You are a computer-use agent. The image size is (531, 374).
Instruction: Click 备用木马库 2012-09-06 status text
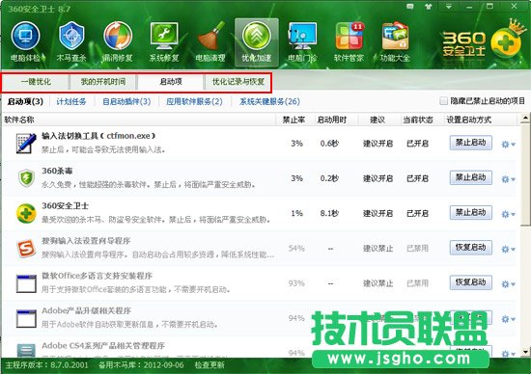click(x=141, y=365)
